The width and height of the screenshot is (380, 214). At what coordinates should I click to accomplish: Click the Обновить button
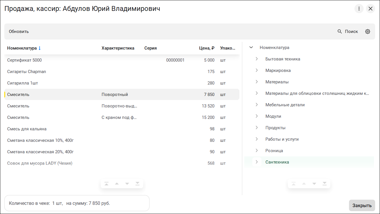[19, 32]
